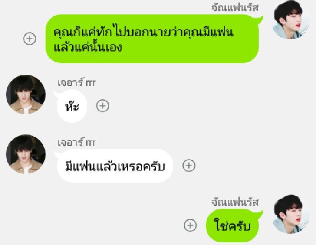Image resolution: width=316 pixels, height=245 pixels.
Task: Click the เจอาร์ rrr name above the ห๊ะ bubble
Action: point(76,83)
